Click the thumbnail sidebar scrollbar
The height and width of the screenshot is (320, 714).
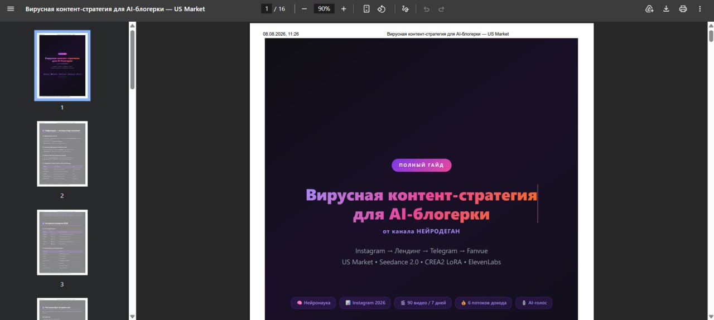132,59
